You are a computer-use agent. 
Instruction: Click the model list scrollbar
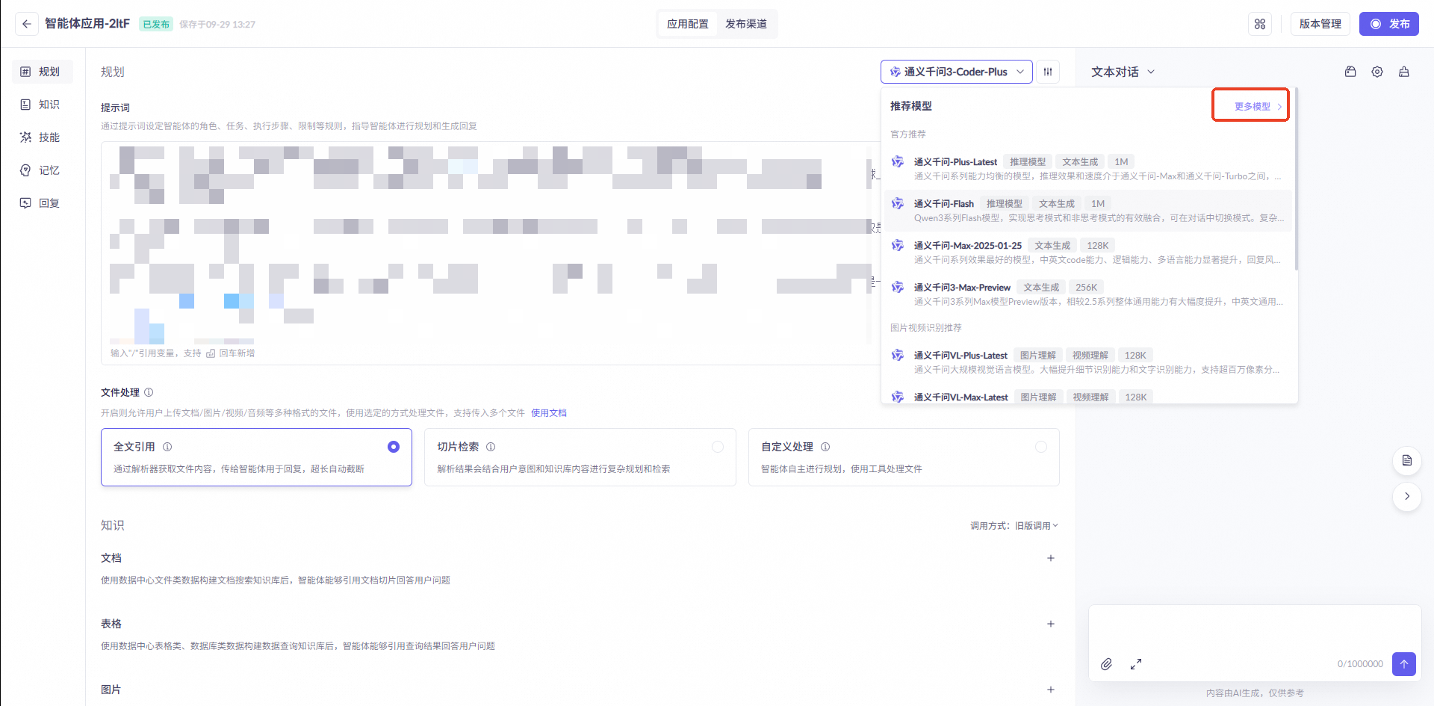1296,179
